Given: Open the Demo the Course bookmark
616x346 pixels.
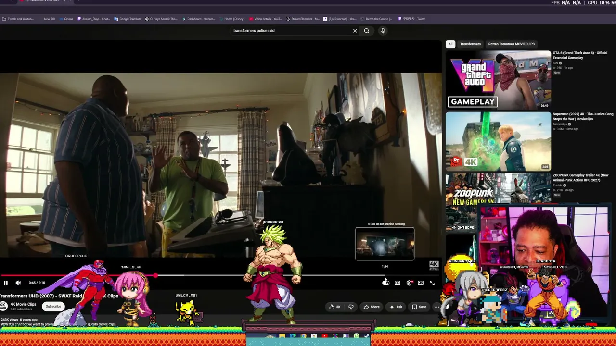Looking at the screenshot, I should pyautogui.click(x=376, y=19).
